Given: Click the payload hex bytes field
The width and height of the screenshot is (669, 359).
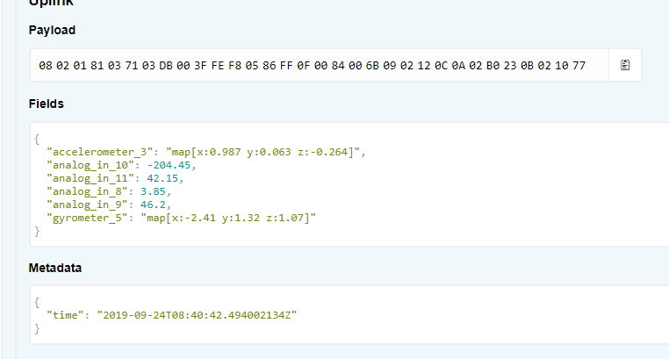Looking at the screenshot, I should (x=312, y=65).
